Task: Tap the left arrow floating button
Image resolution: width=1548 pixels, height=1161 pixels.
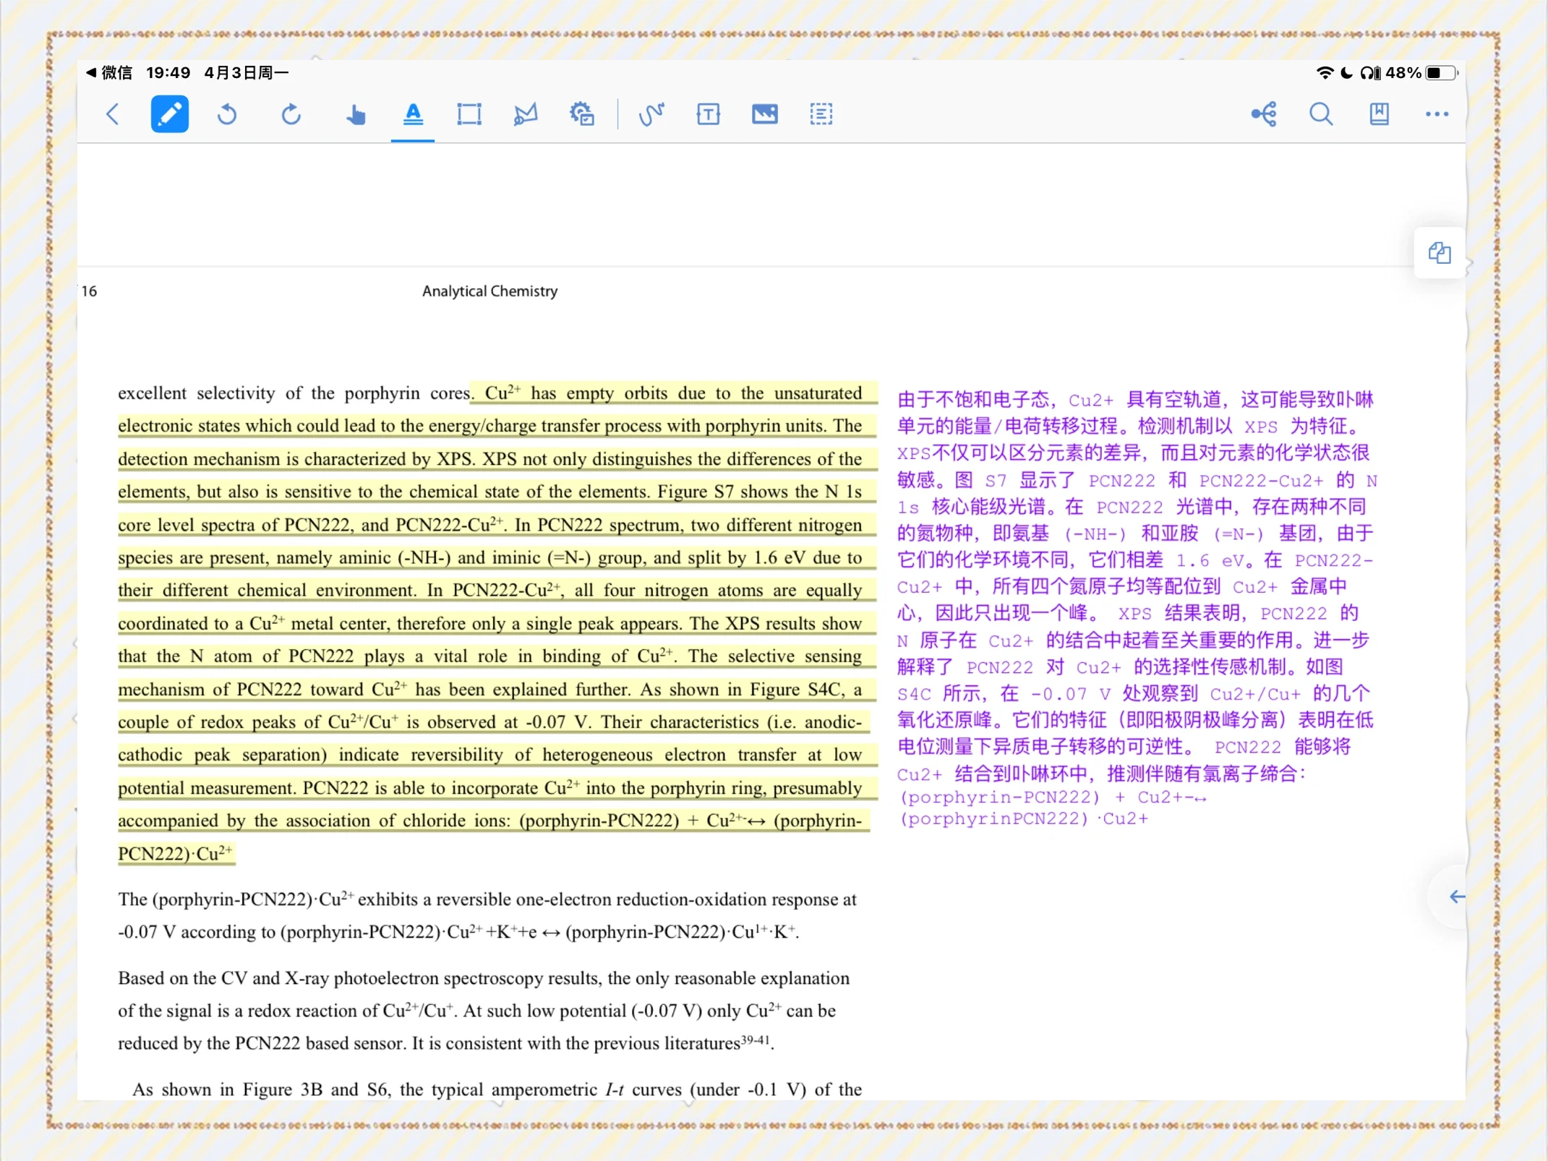Action: tap(1457, 897)
